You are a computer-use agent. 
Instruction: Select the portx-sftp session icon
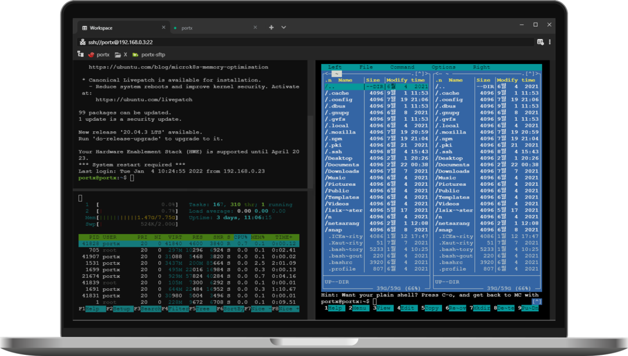pos(135,54)
